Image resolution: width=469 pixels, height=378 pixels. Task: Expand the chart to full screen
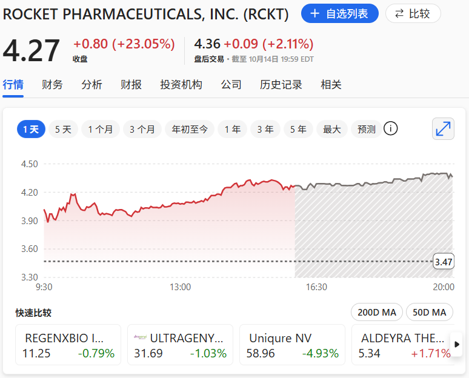pos(444,128)
